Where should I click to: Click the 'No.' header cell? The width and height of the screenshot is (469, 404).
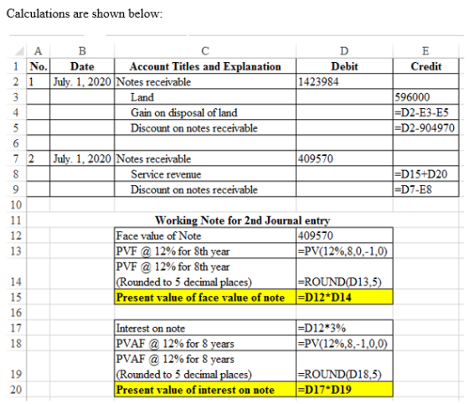click(39, 66)
